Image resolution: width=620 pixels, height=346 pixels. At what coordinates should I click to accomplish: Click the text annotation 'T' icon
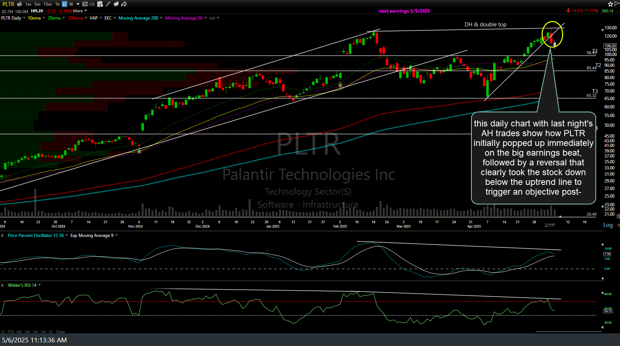[x=85, y=4]
